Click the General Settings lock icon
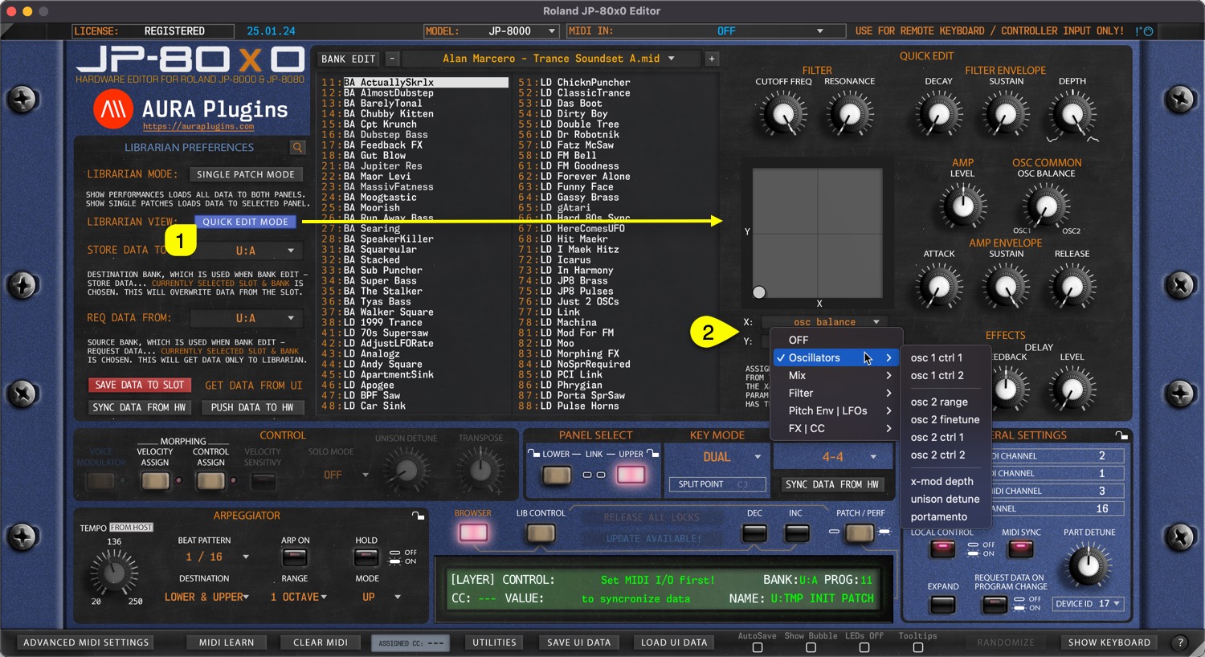 click(1121, 435)
